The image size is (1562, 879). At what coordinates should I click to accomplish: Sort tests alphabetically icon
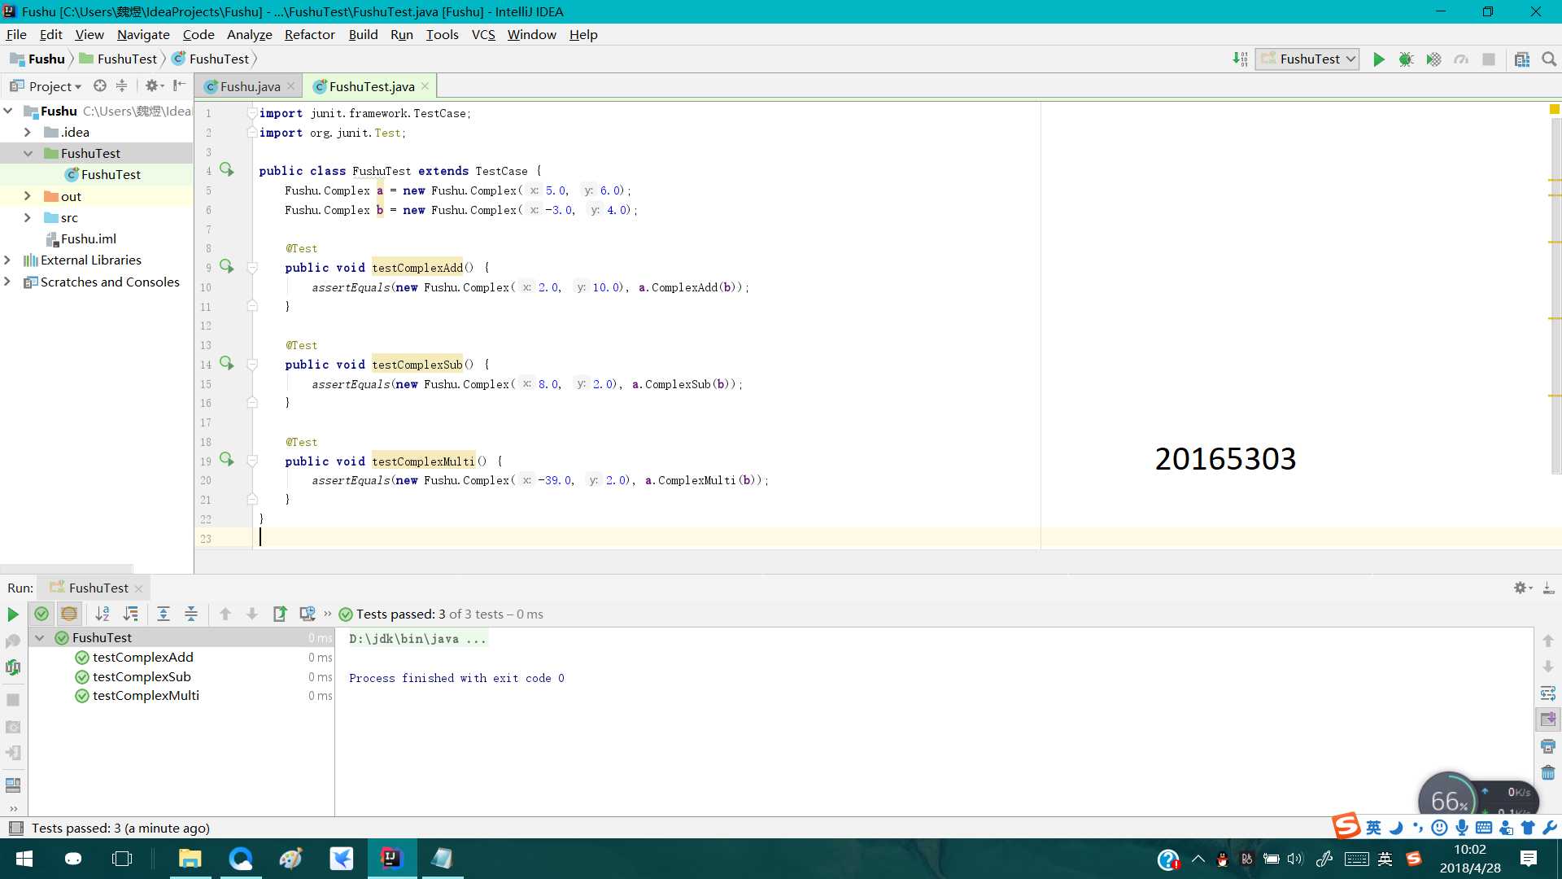click(x=103, y=614)
